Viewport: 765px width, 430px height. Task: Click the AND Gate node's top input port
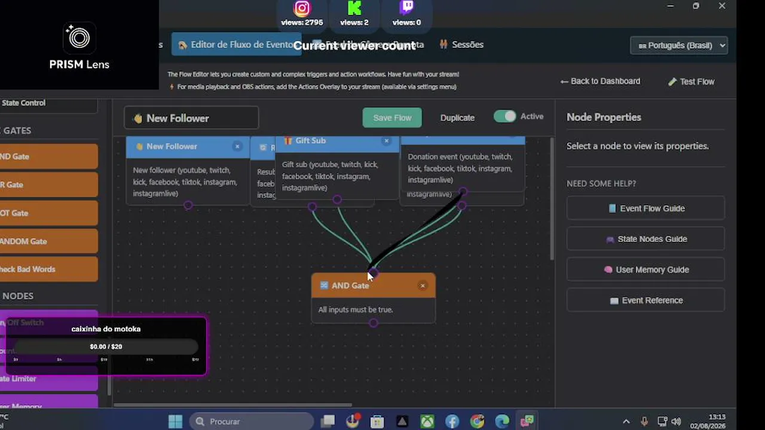[x=373, y=274]
